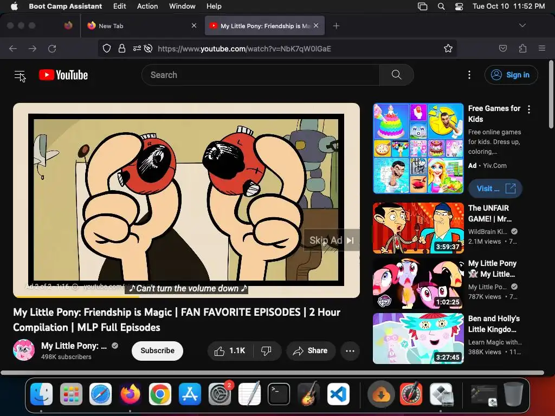The image size is (555, 416).
Task: Click the horizontal page scrollbar
Action: click(272, 373)
